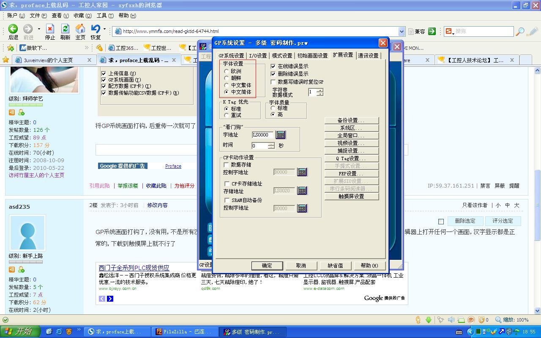This screenshot has height=338, width=541.
Task: Open the keypad icon beside 字地址 LS0000
Action: click(x=280, y=135)
